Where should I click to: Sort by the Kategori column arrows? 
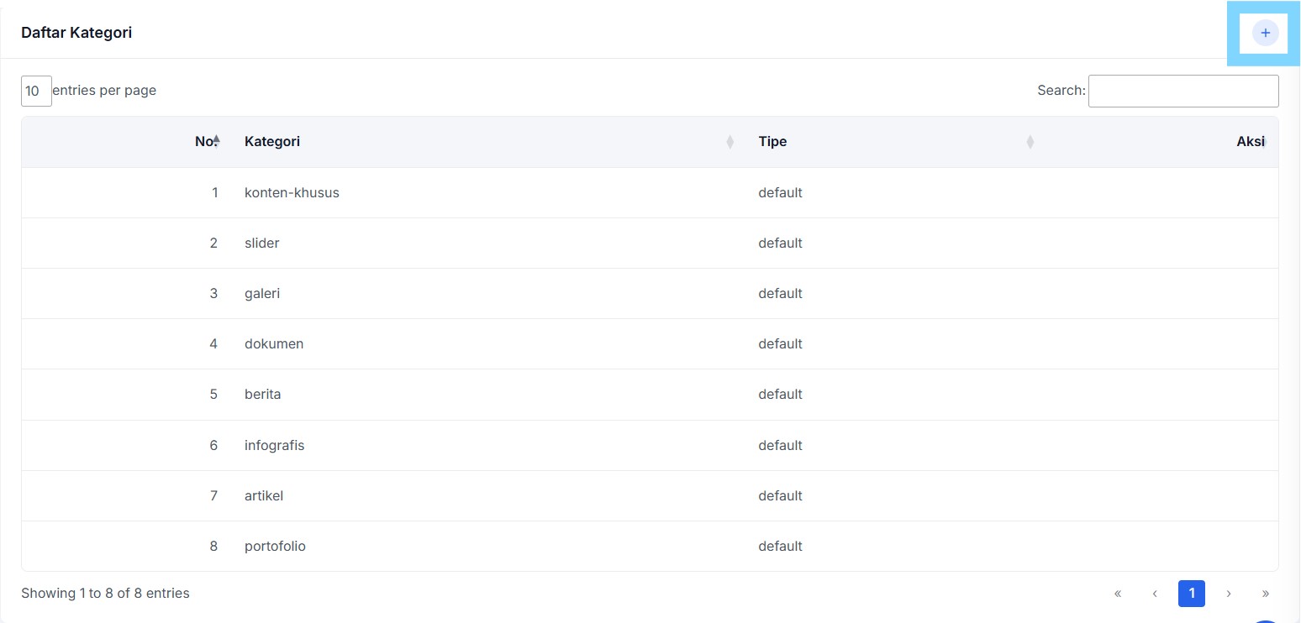pyautogui.click(x=730, y=142)
